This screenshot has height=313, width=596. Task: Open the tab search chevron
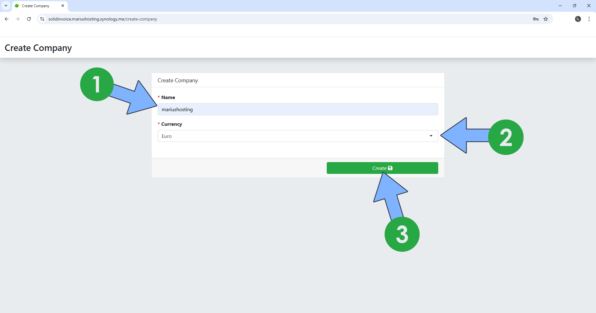tap(6, 6)
